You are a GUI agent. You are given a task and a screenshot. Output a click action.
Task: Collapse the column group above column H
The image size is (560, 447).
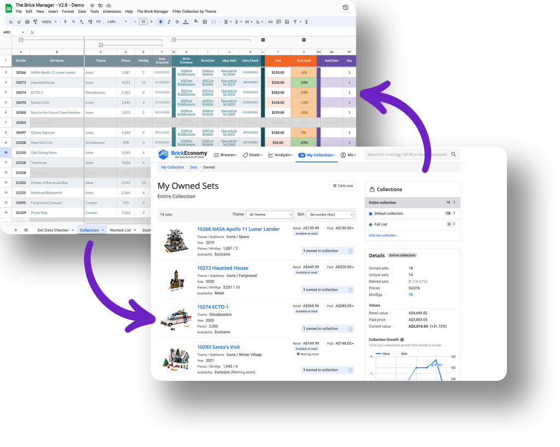coord(174,39)
